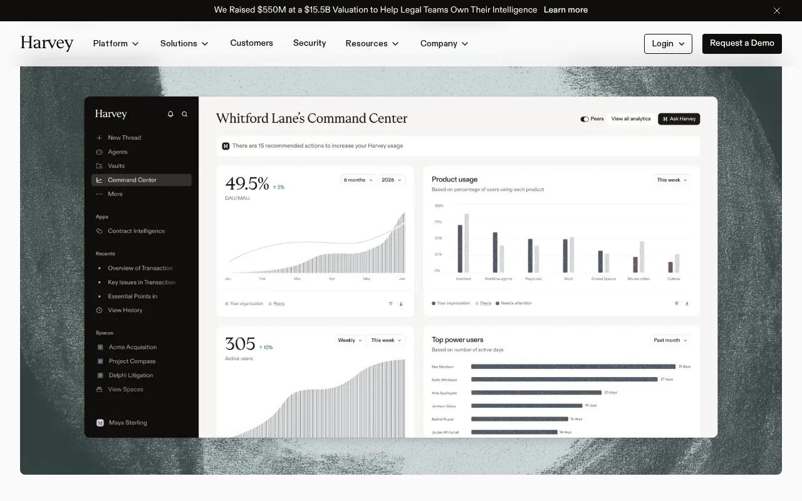Open the 6 months dropdown
Screen dimensions: 802x501
(358, 180)
